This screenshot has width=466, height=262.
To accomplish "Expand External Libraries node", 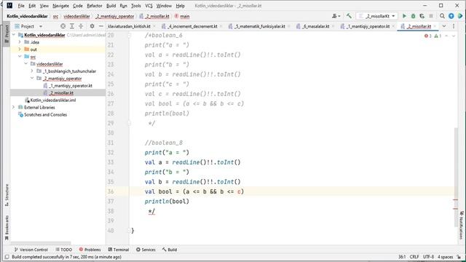I will coord(13,107).
